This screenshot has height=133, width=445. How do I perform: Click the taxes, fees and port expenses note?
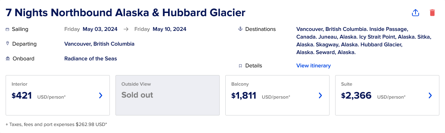[x=56, y=124]
